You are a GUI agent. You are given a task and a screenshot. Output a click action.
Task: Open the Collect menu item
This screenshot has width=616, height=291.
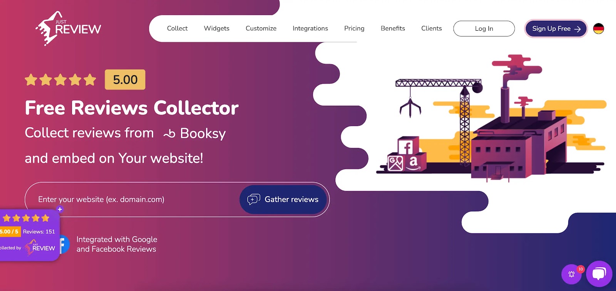click(177, 28)
